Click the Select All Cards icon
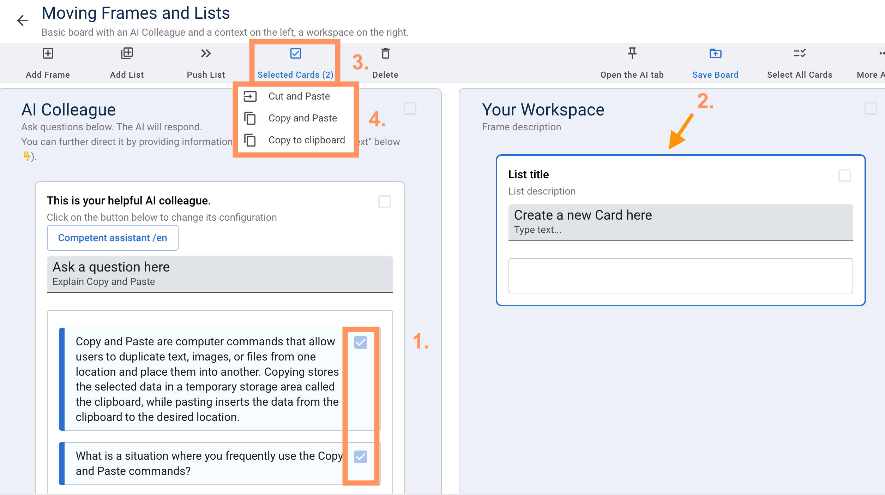 click(799, 54)
